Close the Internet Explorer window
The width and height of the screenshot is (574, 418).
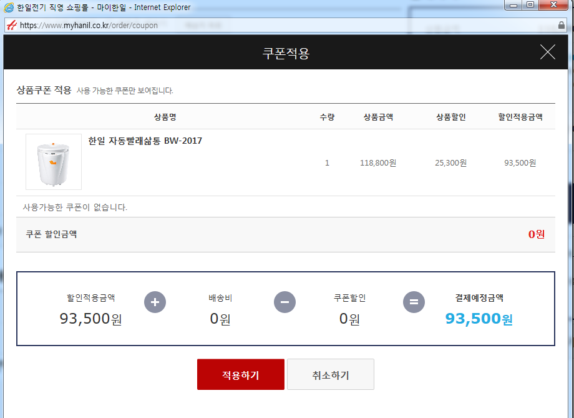tap(553, 5)
